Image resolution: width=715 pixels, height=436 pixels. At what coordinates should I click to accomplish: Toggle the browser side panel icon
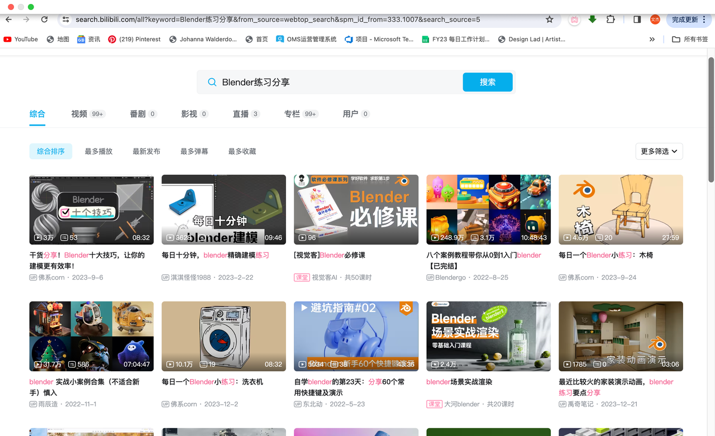(637, 20)
